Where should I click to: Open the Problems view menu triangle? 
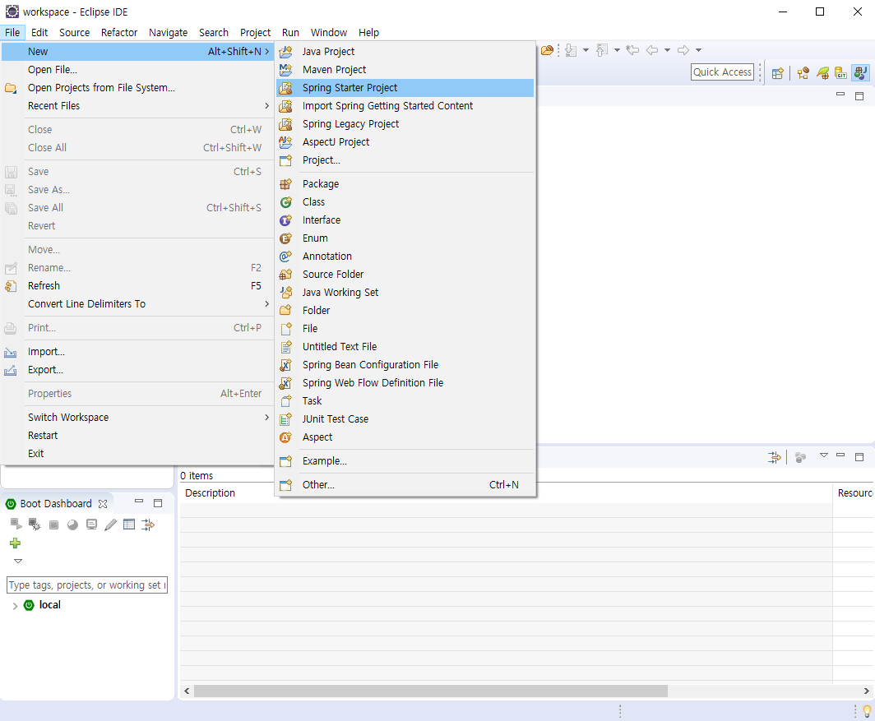pyautogui.click(x=824, y=455)
